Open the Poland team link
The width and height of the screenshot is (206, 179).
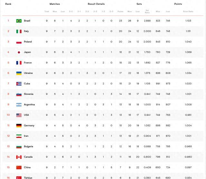click(28, 42)
